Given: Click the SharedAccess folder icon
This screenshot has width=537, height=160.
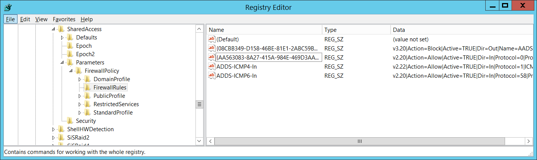Looking at the screenshot, I should click(61, 29).
